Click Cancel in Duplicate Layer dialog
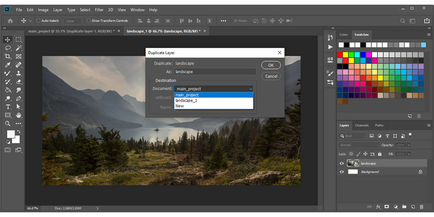The height and width of the screenshot is (217, 434). (271, 76)
